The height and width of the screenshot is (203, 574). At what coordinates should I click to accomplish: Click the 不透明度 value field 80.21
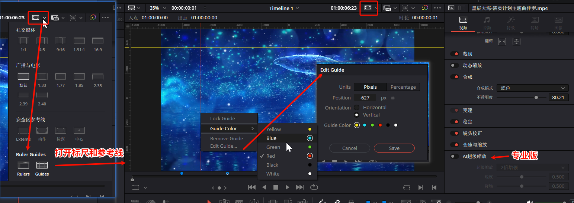[559, 98]
